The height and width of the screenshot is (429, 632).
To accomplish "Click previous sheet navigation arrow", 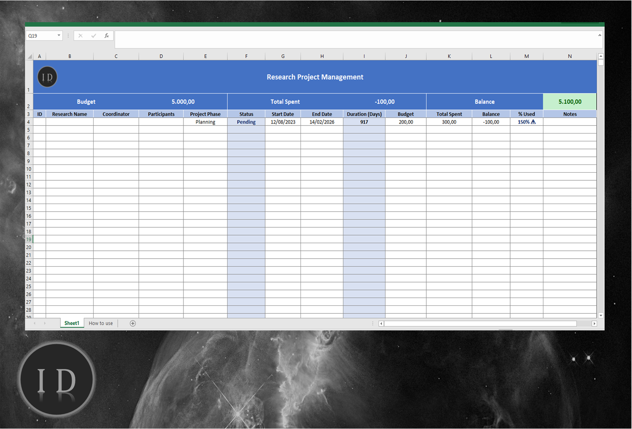I will click(x=35, y=324).
